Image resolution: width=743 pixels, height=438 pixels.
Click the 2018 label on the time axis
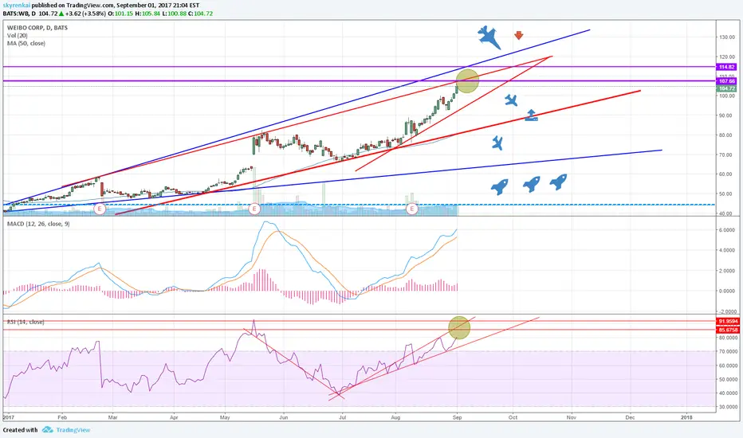tap(686, 417)
